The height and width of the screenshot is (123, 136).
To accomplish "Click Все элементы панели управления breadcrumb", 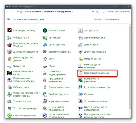I will point(57,12).
